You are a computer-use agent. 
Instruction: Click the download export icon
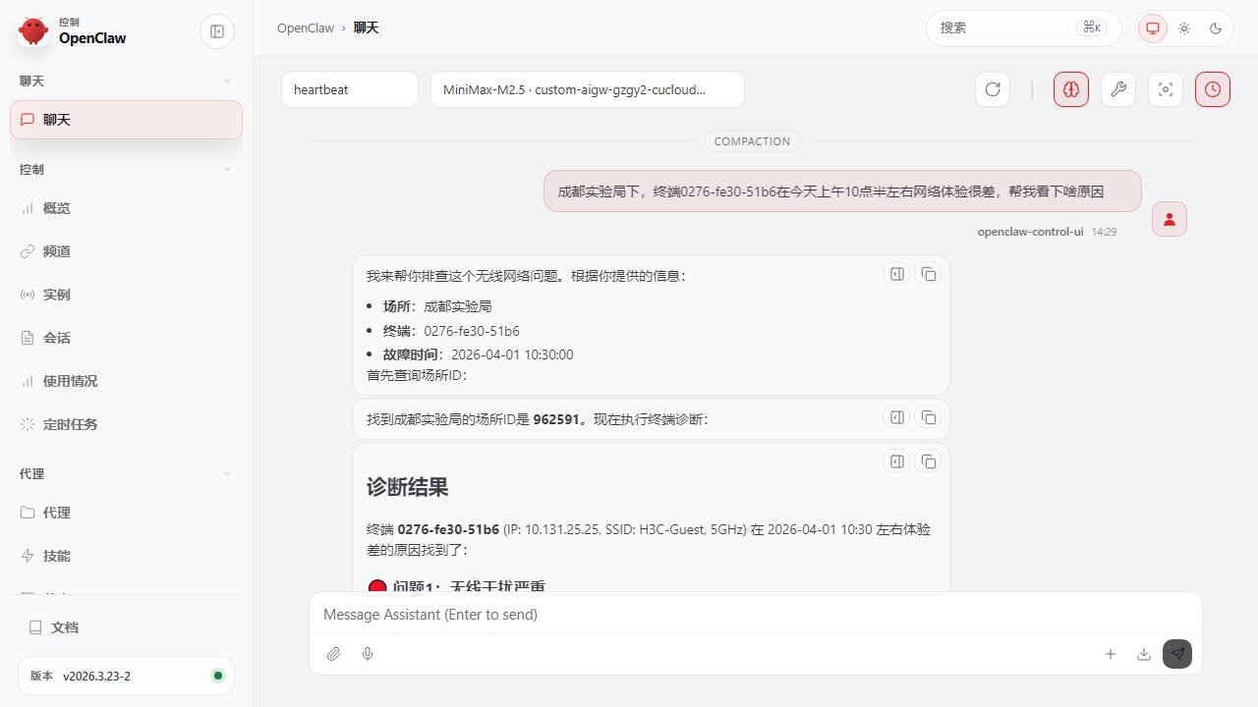(x=1144, y=654)
